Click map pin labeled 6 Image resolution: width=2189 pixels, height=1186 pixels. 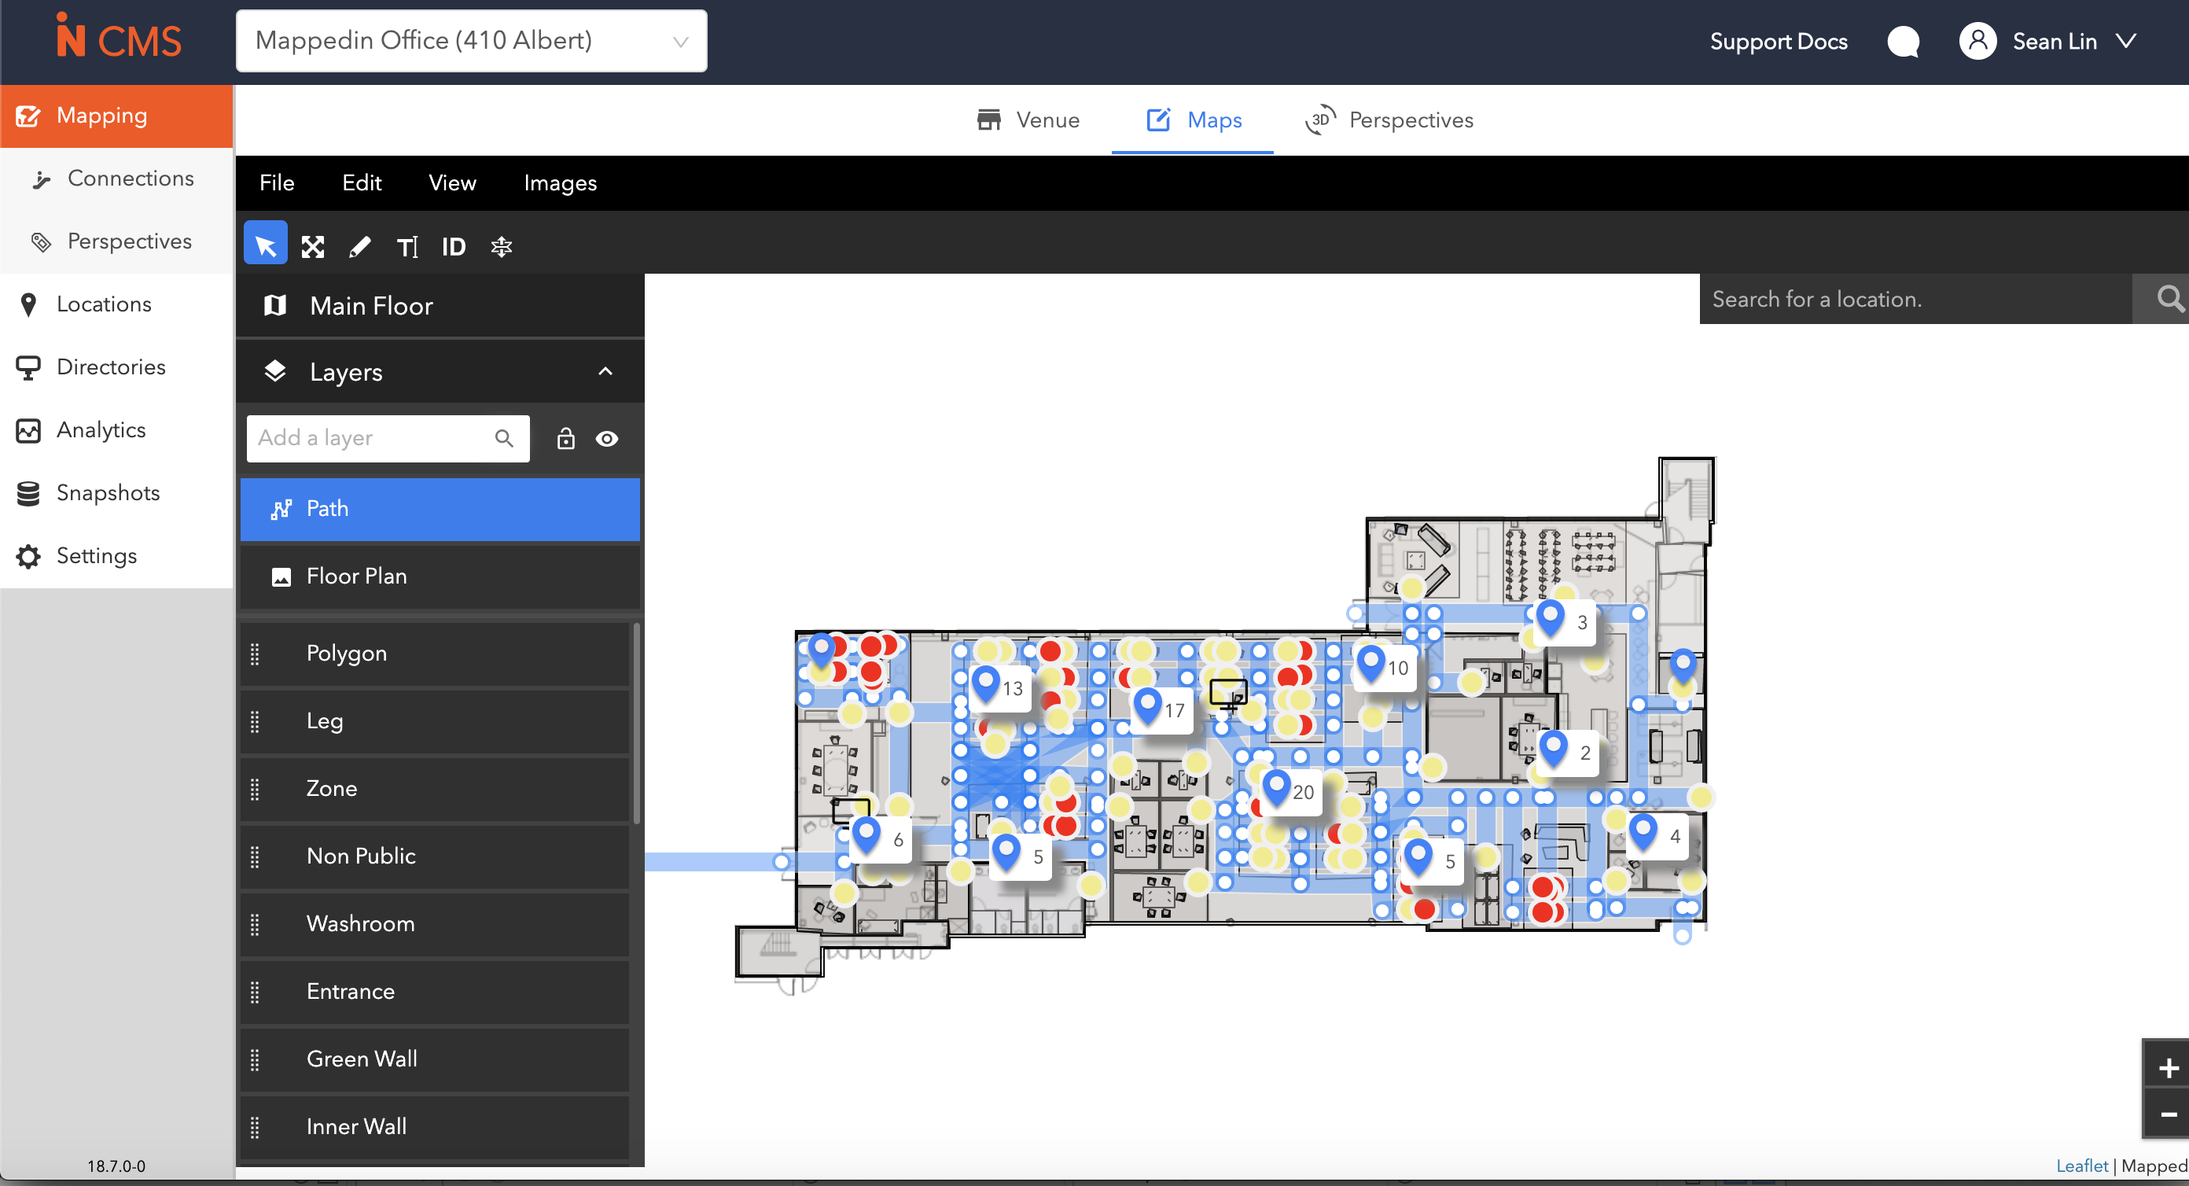tap(866, 835)
